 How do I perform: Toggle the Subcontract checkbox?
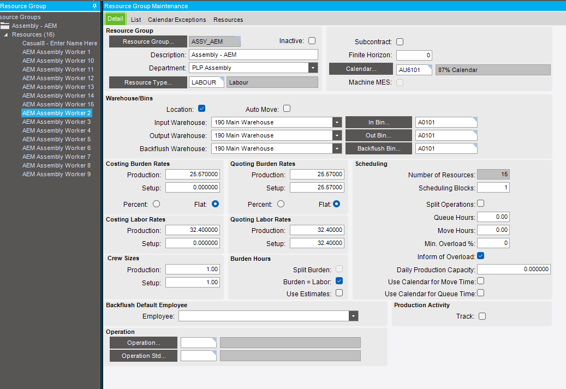[400, 42]
